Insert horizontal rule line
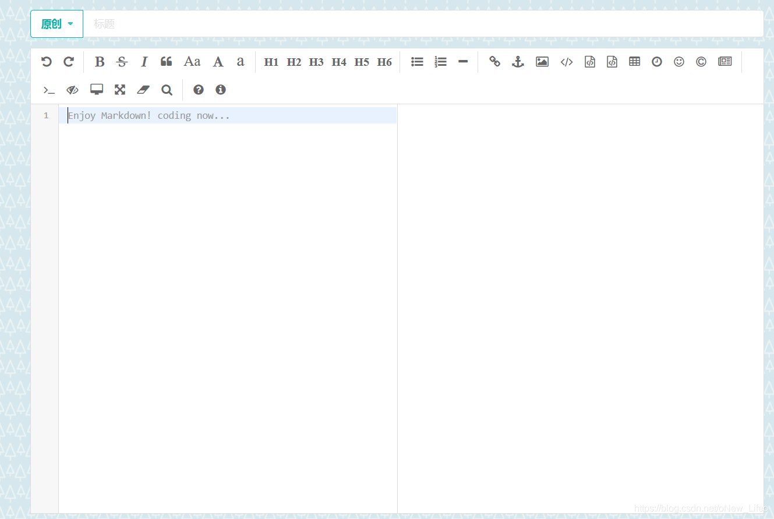The height and width of the screenshot is (519, 774). [463, 62]
